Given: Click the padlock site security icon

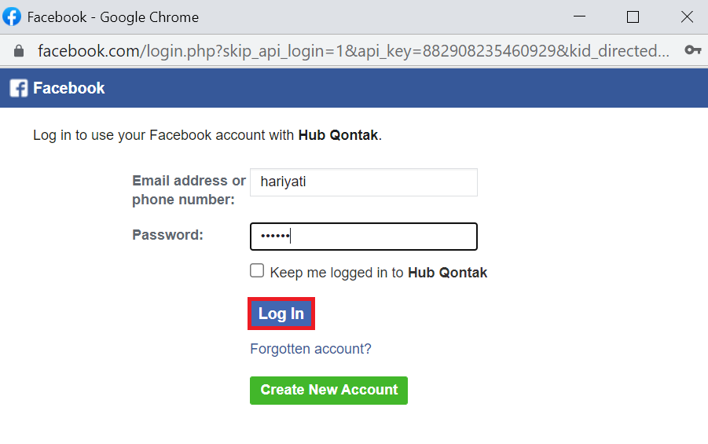Looking at the screenshot, I should pyautogui.click(x=19, y=50).
